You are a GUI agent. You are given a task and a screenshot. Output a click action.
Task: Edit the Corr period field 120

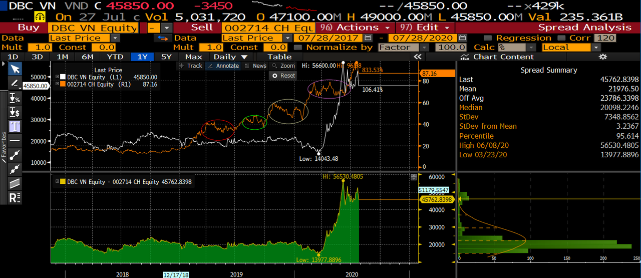coord(604,38)
